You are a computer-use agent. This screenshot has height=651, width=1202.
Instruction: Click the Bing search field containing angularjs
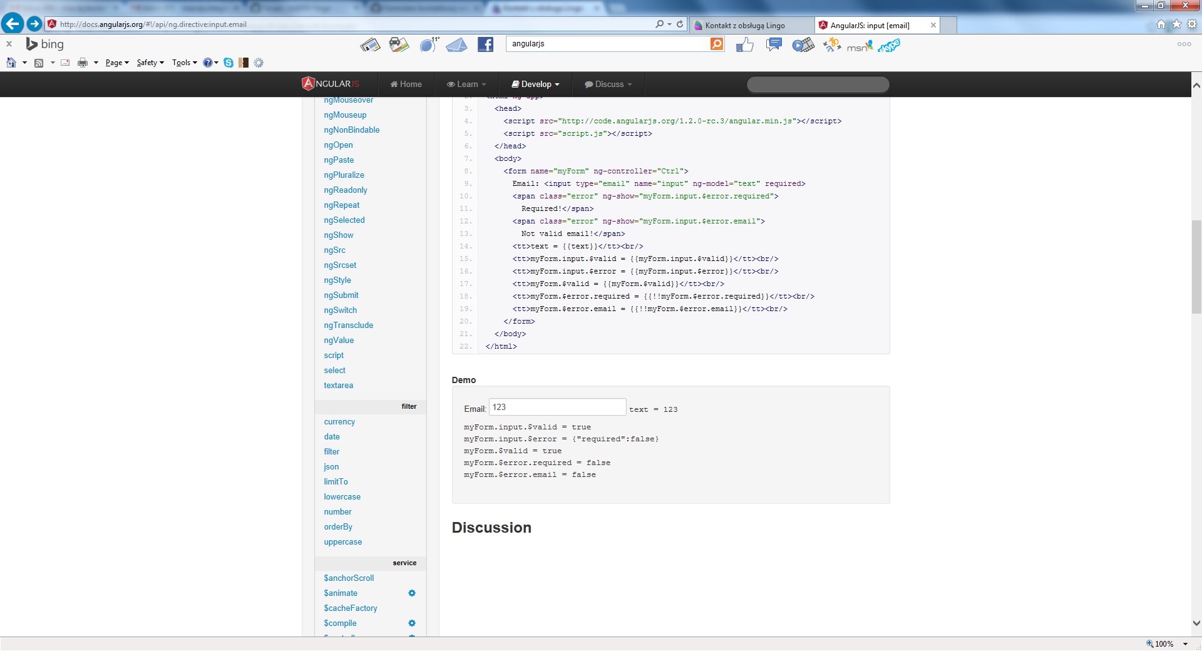pyautogui.click(x=608, y=44)
